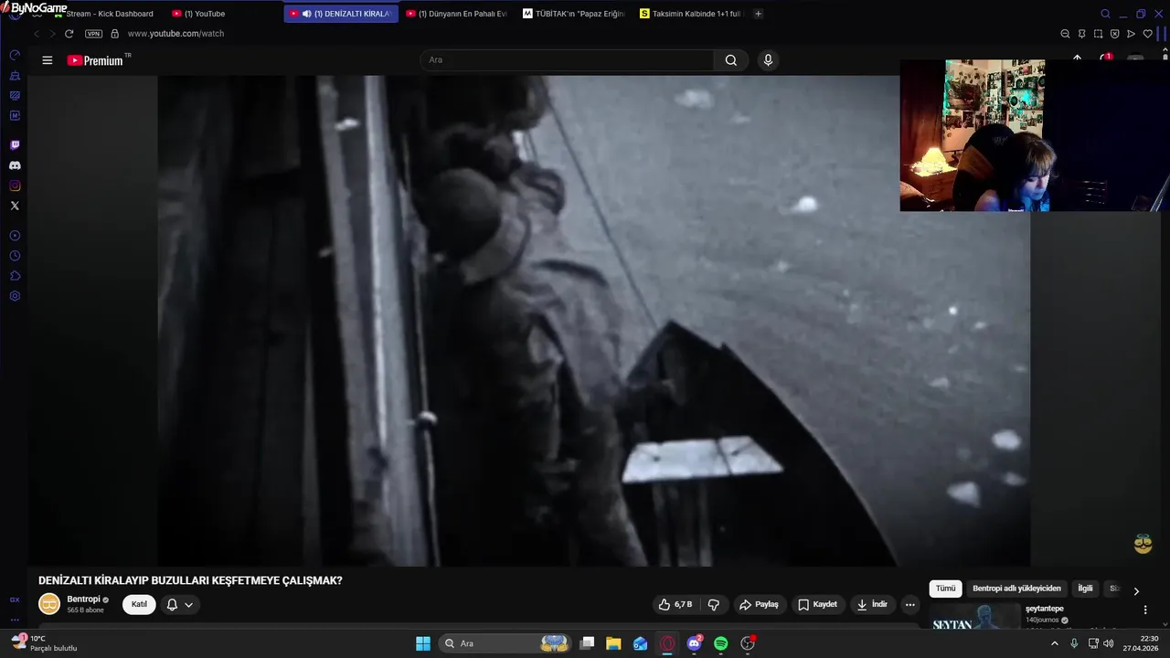Open Discord from the taskbar

[694, 643]
